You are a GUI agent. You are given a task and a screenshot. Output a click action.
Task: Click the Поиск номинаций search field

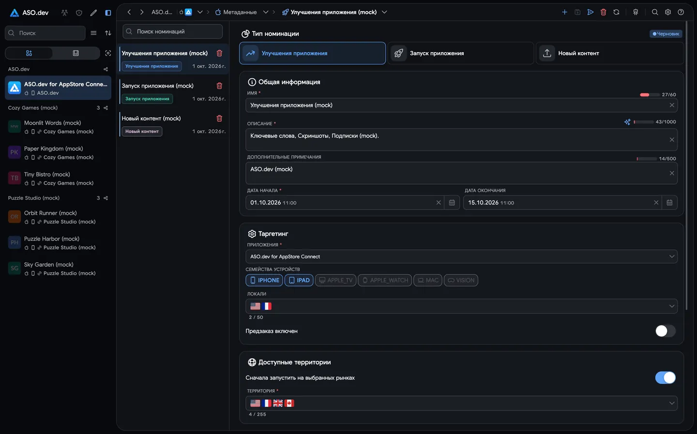click(x=173, y=31)
